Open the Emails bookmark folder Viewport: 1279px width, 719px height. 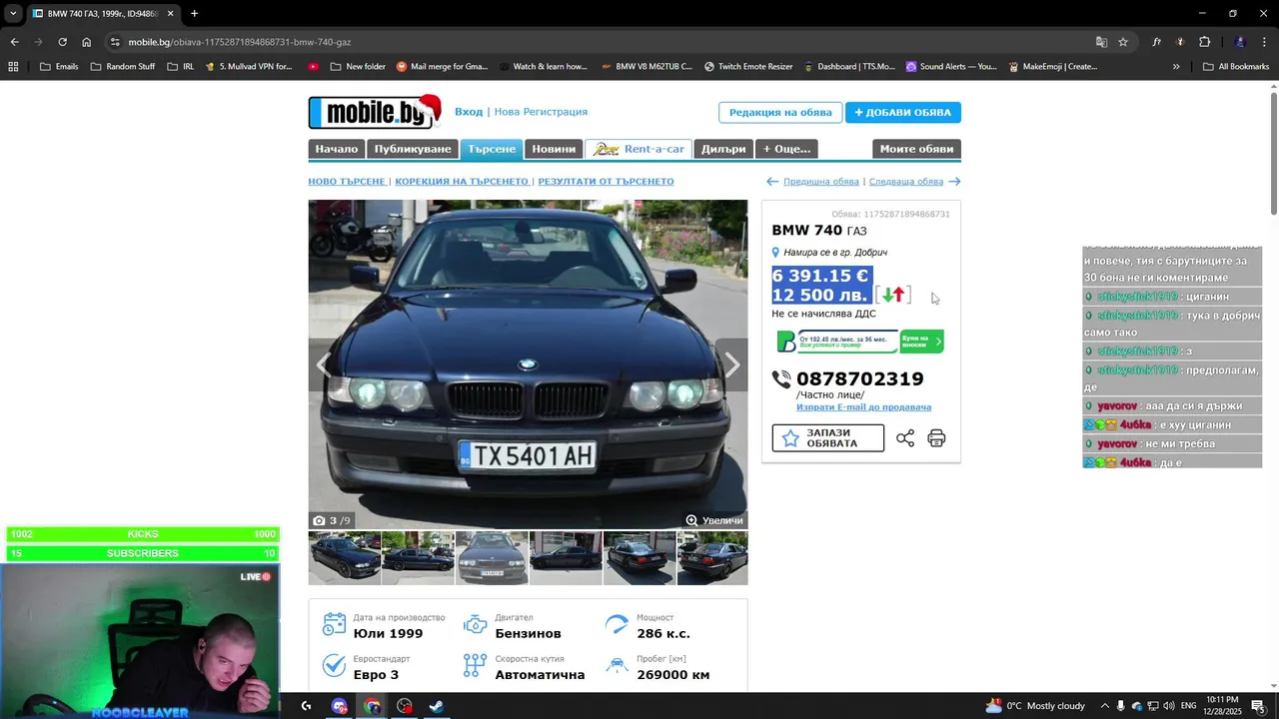(59, 67)
